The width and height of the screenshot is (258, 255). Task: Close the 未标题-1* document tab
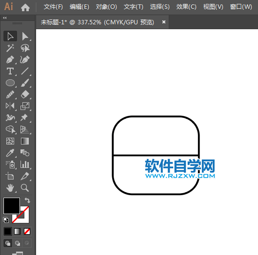[x=164, y=22]
